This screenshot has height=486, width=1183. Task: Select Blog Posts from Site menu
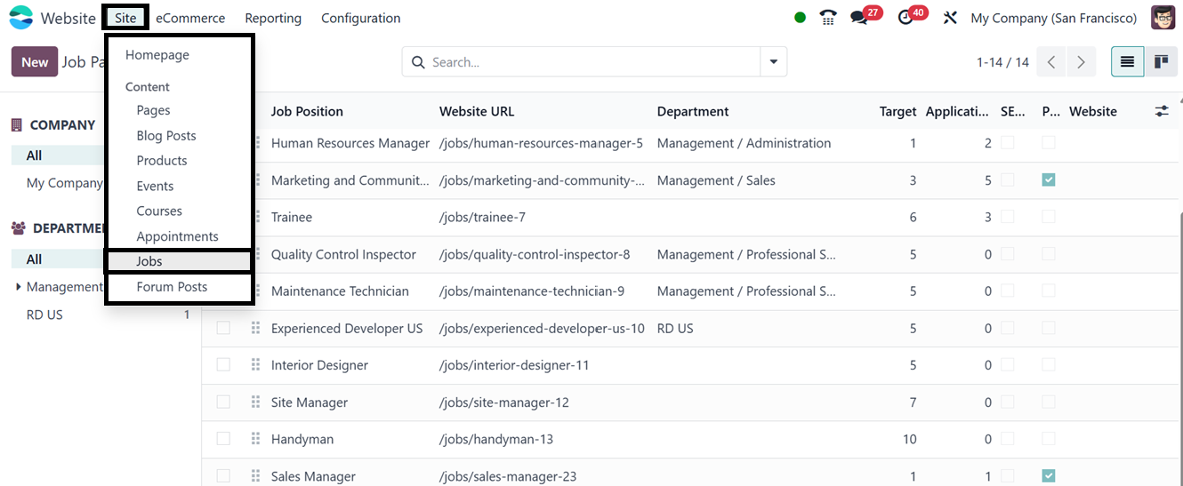[166, 136]
